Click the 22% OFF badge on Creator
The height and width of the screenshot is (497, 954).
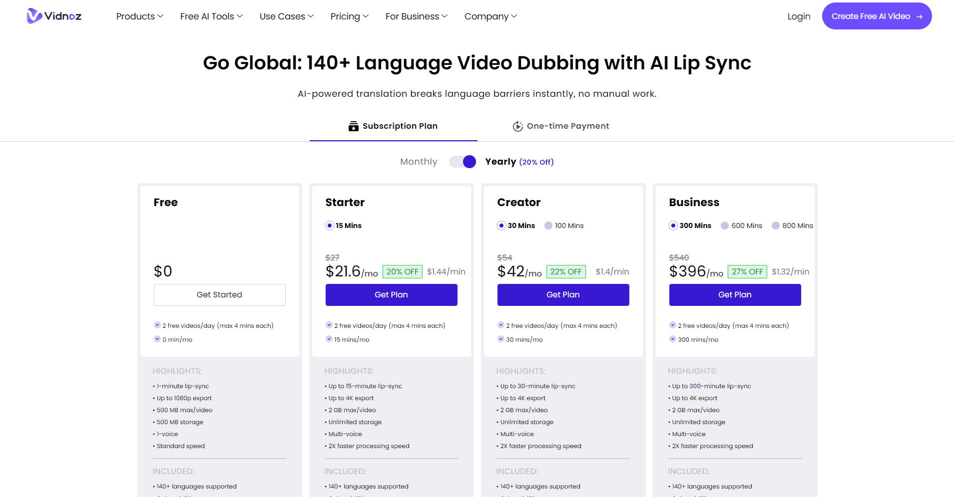tap(566, 271)
